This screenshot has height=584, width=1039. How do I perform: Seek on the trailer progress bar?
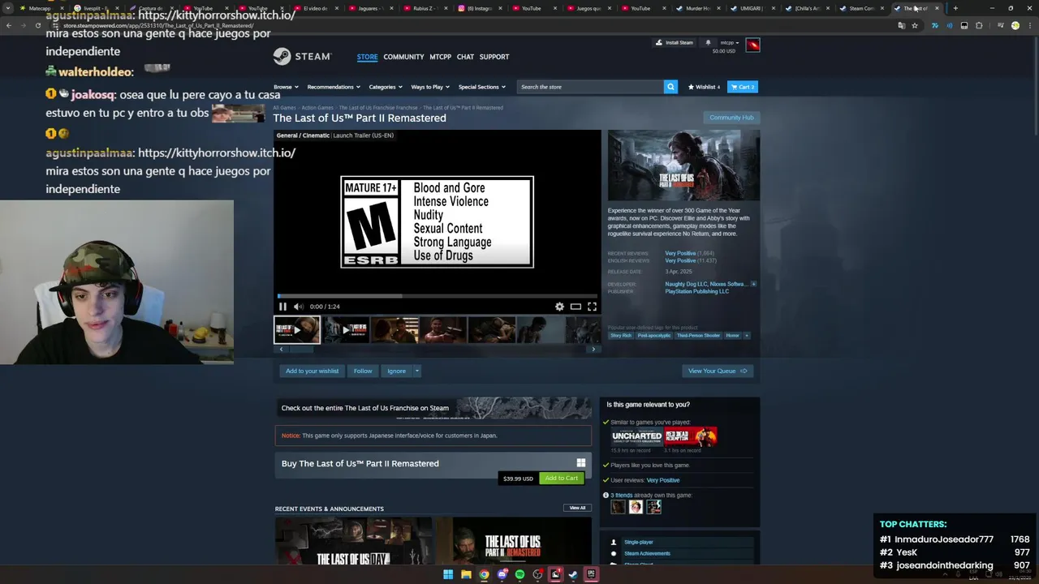(x=438, y=296)
